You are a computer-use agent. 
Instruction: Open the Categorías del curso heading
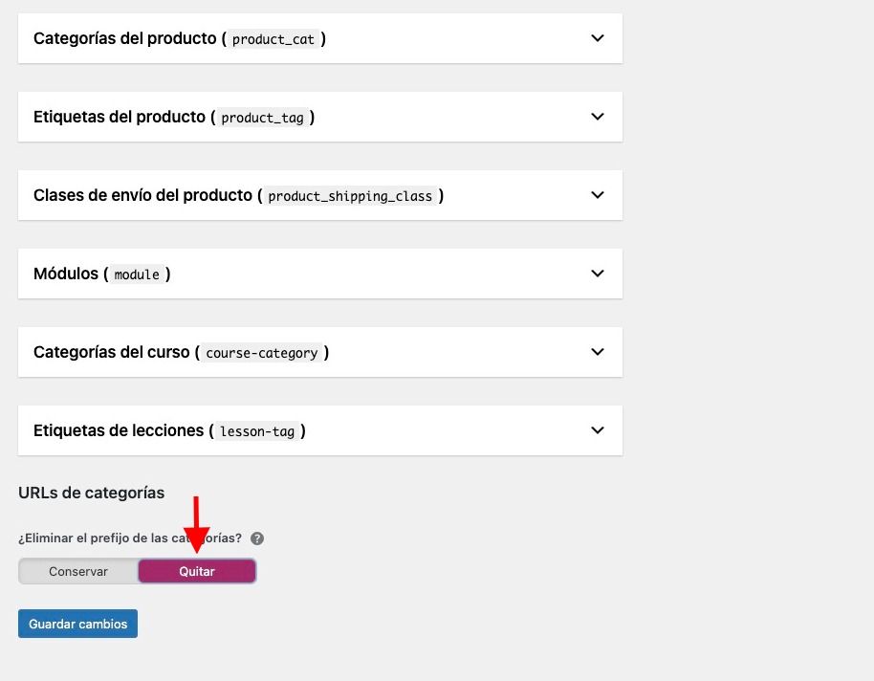point(181,353)
